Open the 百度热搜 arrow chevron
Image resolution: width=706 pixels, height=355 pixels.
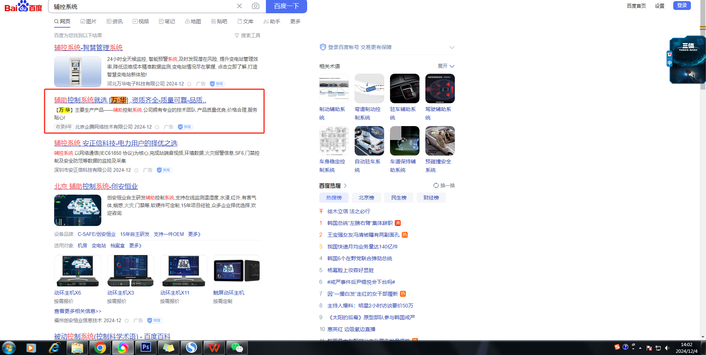click(345, 186)
